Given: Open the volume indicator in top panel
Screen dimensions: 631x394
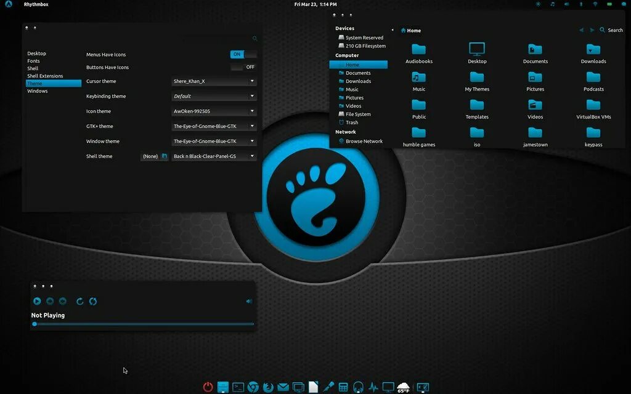Looking at the screenshot, I should (x=566, y=4).
